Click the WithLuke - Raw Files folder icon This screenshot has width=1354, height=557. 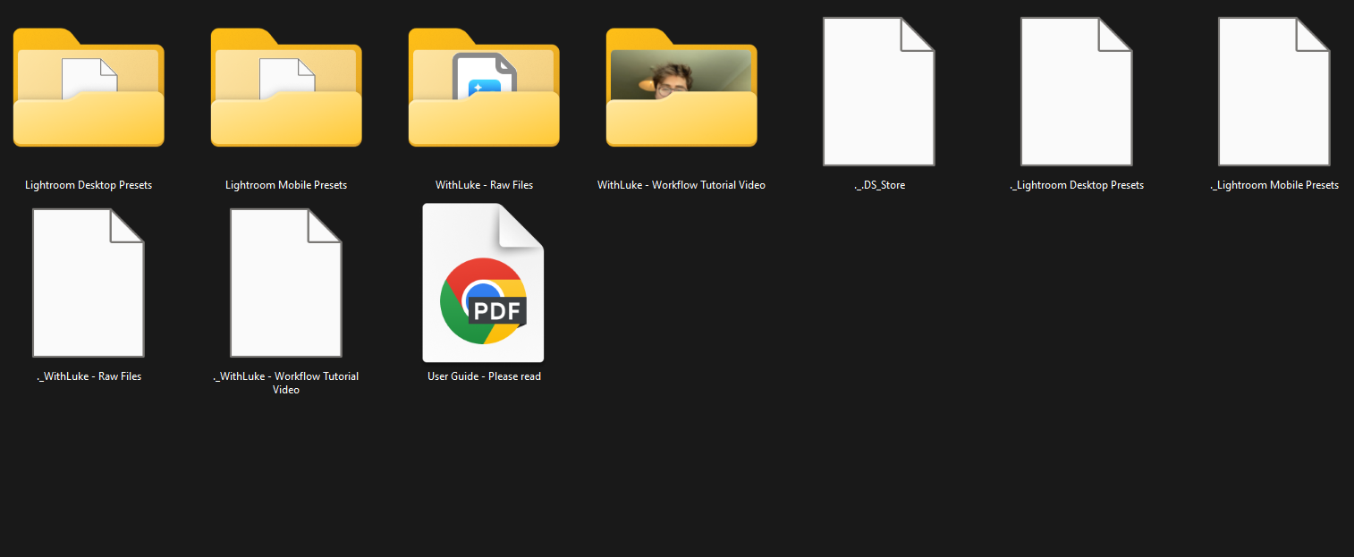484,89
